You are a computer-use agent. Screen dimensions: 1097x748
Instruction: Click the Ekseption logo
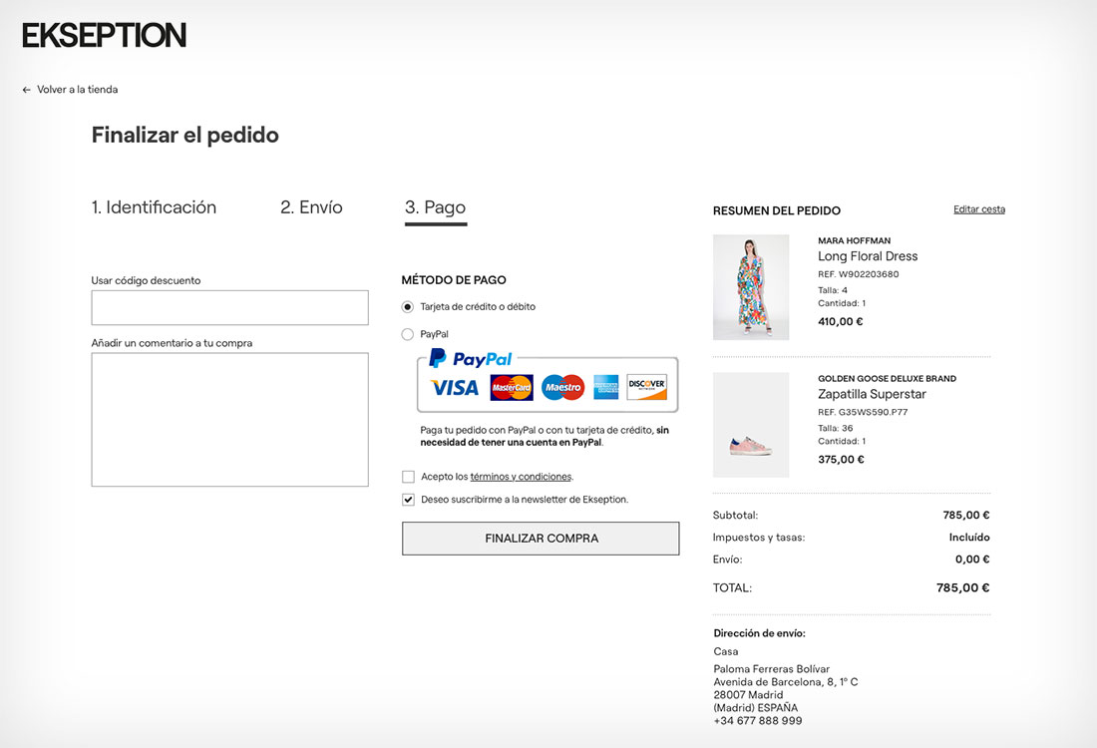(x=104, y=35)
